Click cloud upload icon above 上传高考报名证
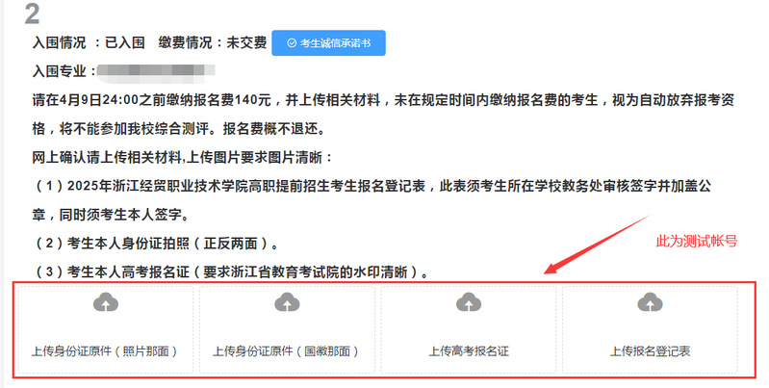Screen dimensions: 769x388 click(x=469, y=302)
